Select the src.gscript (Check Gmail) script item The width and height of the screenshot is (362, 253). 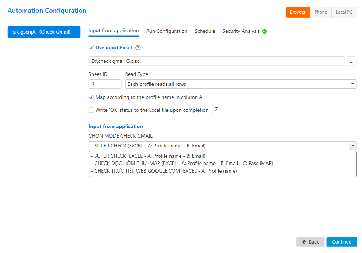[x=44, y=32]
